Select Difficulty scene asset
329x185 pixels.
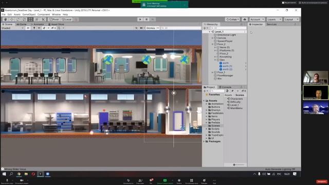(235, 102)
